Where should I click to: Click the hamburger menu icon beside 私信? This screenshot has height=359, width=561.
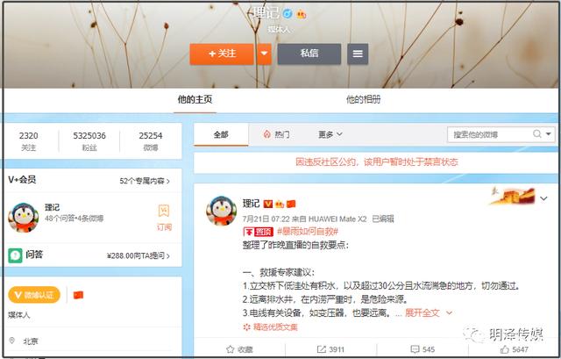(x=357, y=54)
